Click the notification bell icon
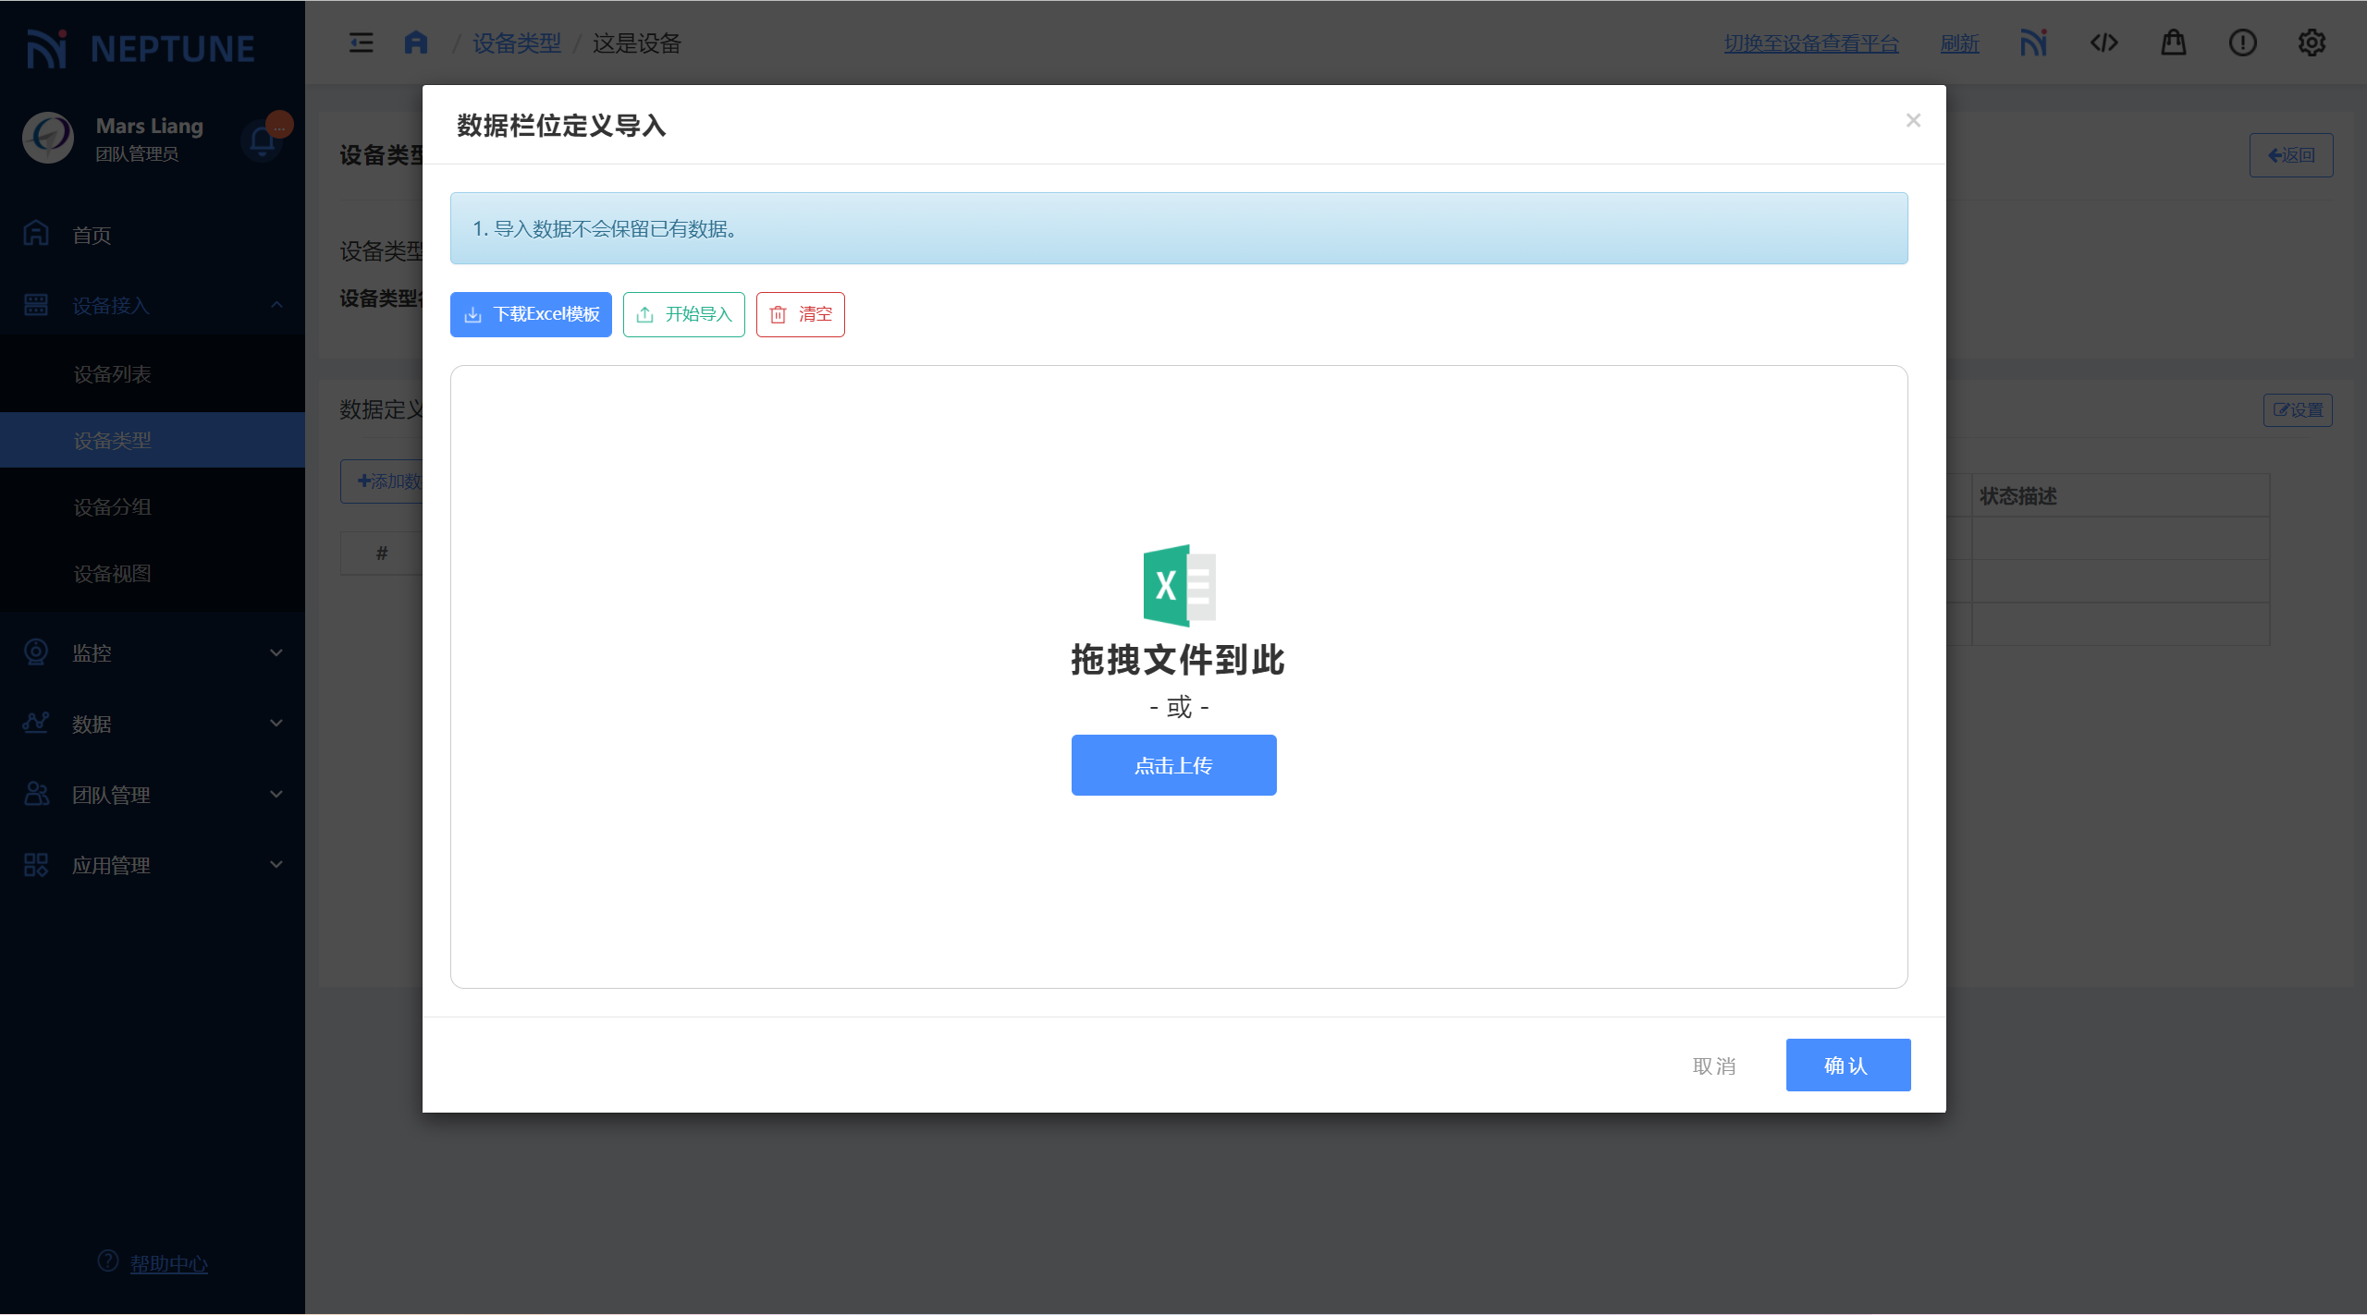This screenshot has height=1315, width=2367. tap(262, 140)
